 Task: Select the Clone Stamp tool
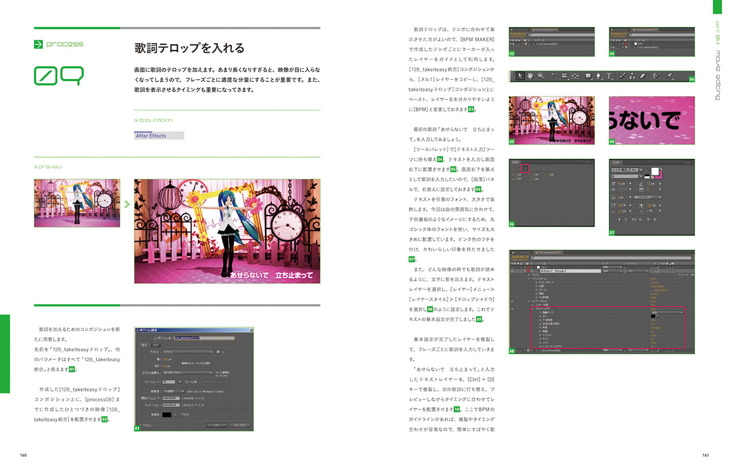coord(632,76)
